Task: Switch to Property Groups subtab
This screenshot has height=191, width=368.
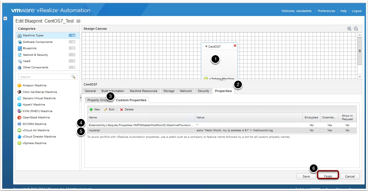Action: pyautogui.click(x=99, y=100)
